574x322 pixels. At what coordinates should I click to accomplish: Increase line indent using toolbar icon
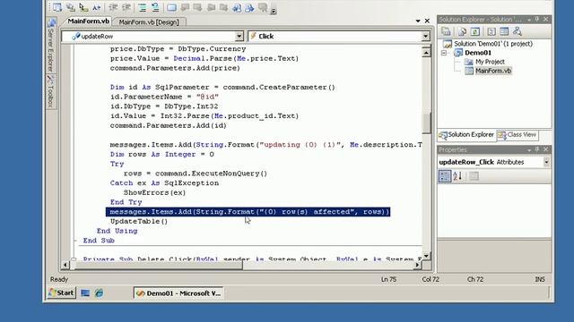pyautogui.click(x=126, y=7)
